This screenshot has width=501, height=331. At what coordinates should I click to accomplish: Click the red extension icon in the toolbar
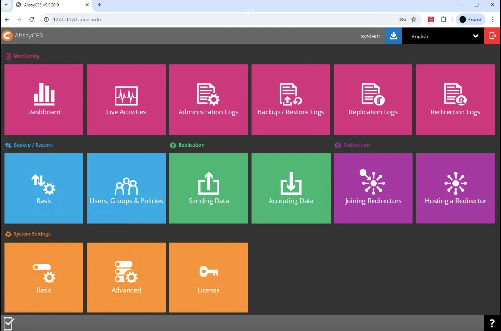tap(431, 19)
